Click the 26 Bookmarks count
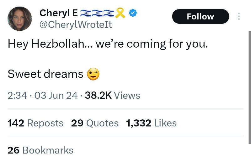The image size is (251, 162). (x=40, y=150)
